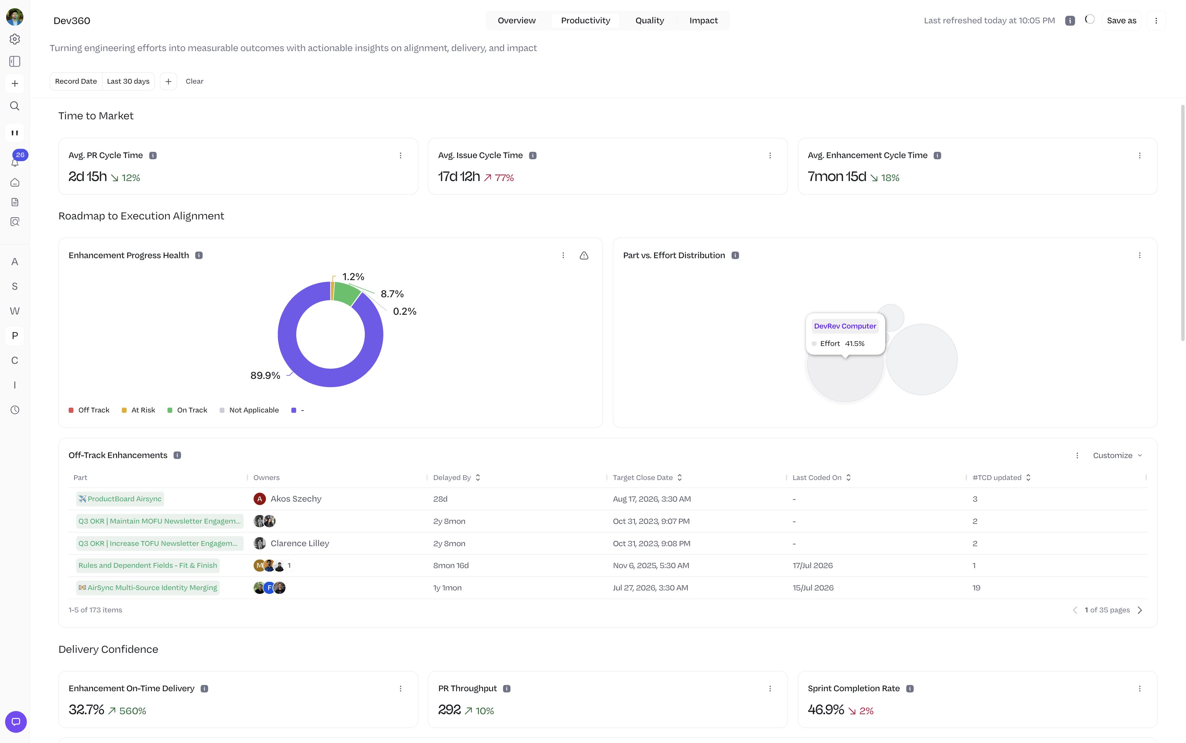
Task: Switch to the Overview tab
Action: tap(517, 21)
